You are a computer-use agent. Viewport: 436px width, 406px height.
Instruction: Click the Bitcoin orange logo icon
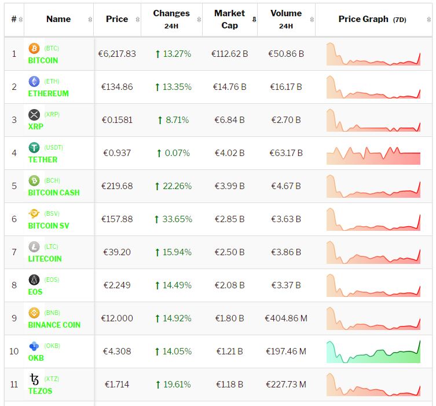tap(34, 48)
